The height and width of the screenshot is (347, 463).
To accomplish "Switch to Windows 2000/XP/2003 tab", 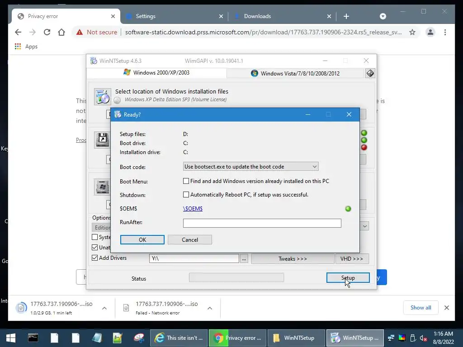I will click(156, 73).
